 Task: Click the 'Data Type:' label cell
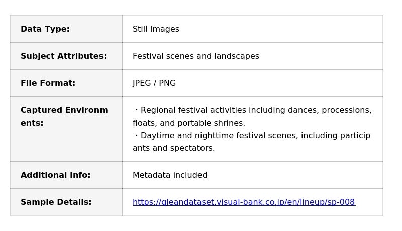(45, 29)
